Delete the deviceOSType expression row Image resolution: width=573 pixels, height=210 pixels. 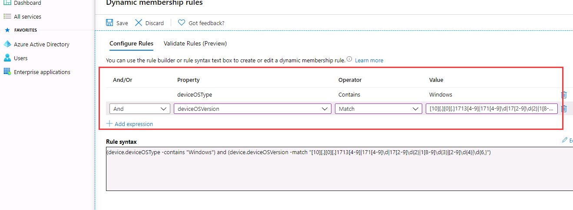pos(564,95)
